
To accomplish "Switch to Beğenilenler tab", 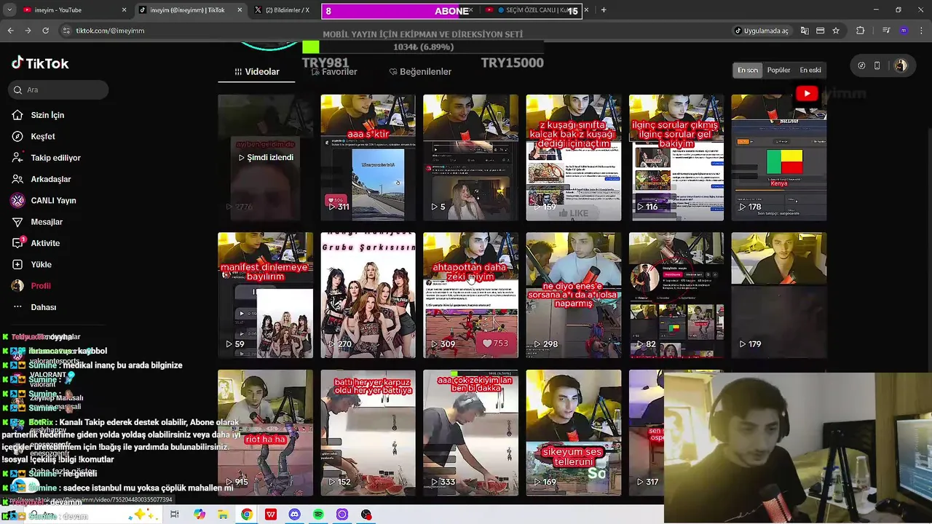I will [x=420, y=71].
